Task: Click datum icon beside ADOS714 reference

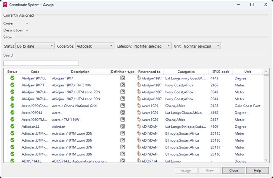Action: tap(139, 161)
